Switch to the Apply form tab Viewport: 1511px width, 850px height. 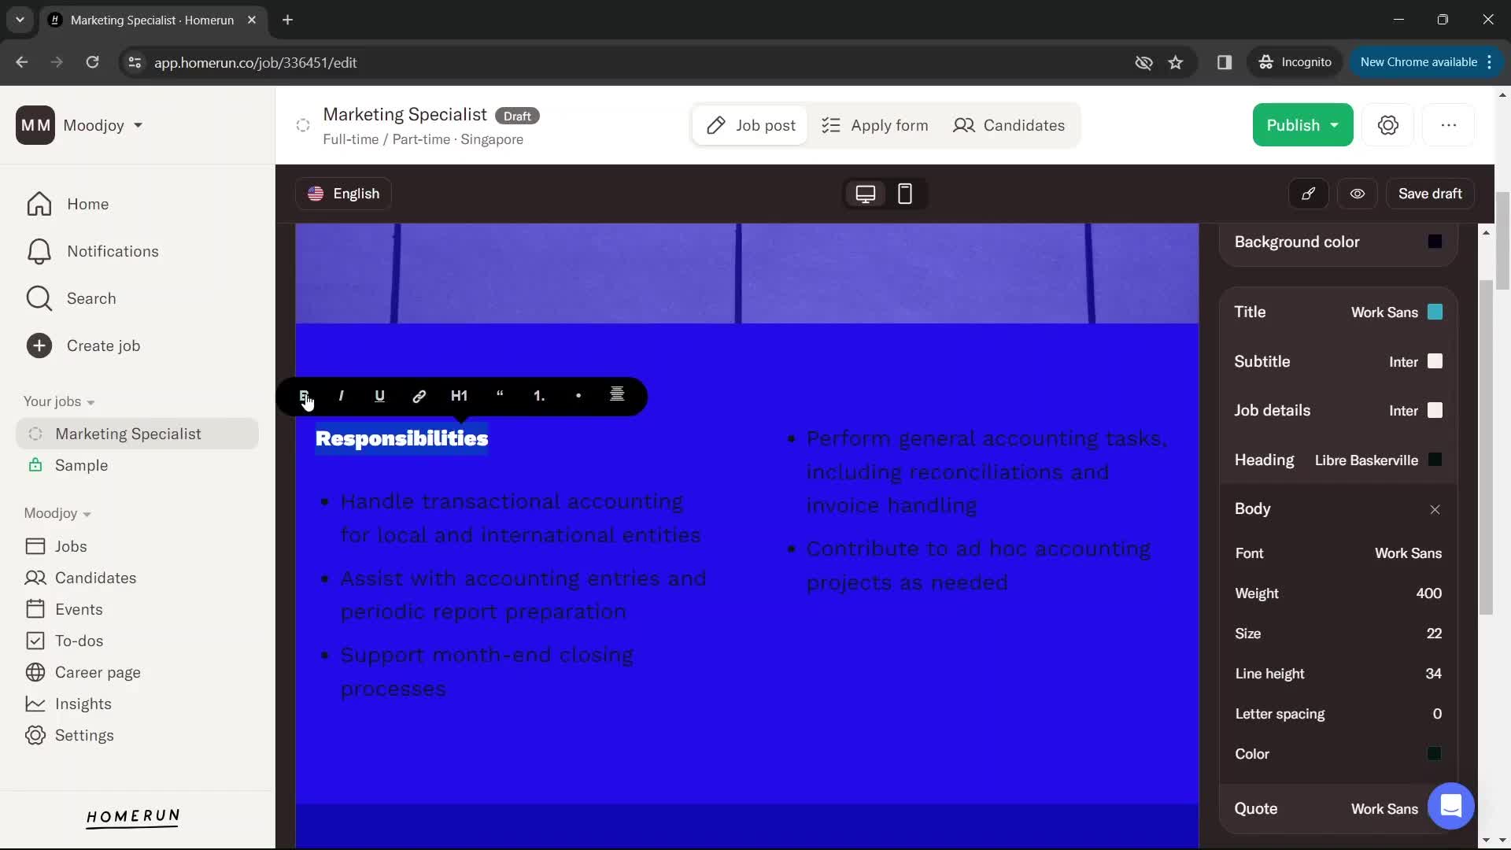(x=877, y=124)
